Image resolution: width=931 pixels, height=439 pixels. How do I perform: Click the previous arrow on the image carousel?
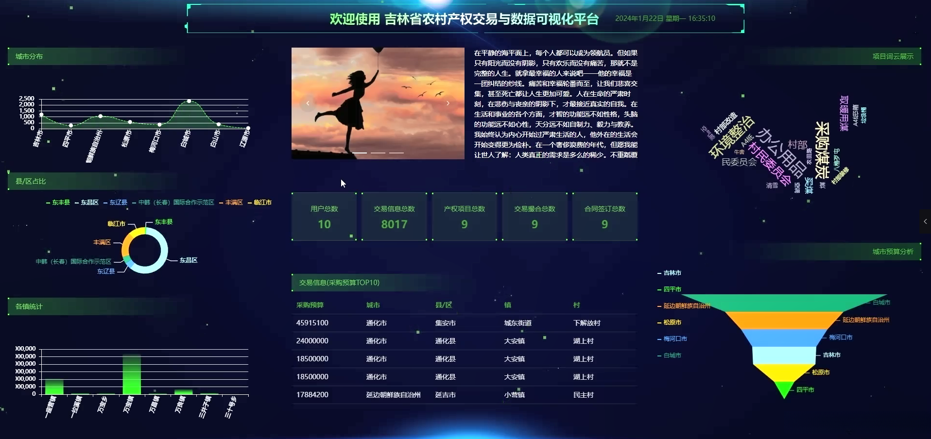coord(308,103)
